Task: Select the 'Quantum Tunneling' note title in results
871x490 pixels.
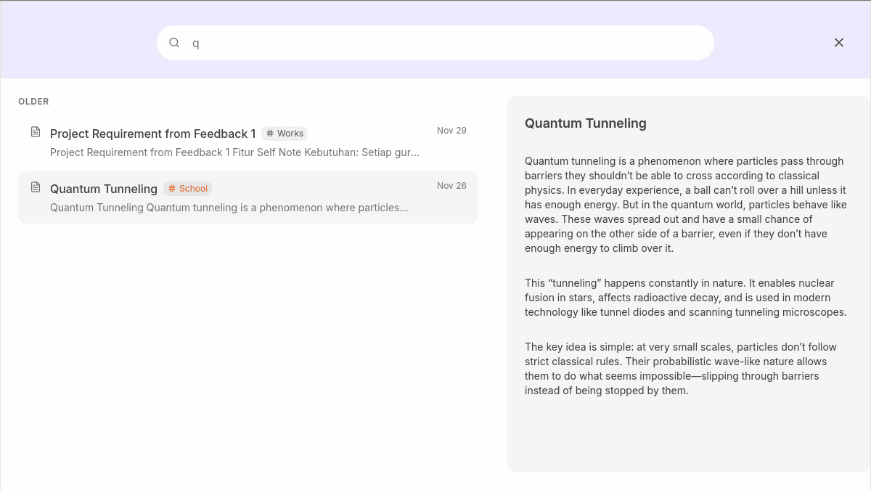Action: pyautogui.click(x=104, y=189)
